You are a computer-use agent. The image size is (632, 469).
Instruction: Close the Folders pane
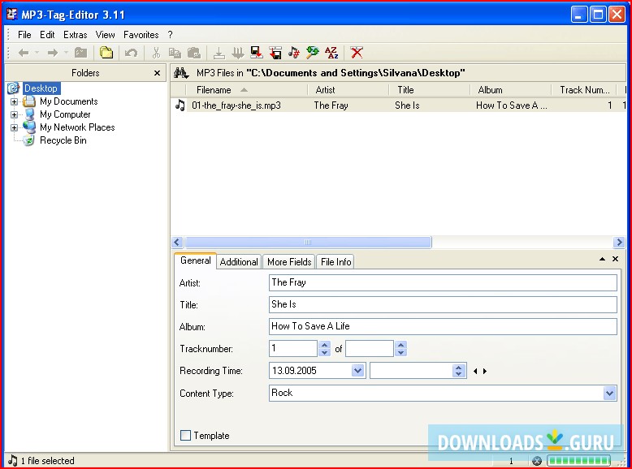point(157,73)
